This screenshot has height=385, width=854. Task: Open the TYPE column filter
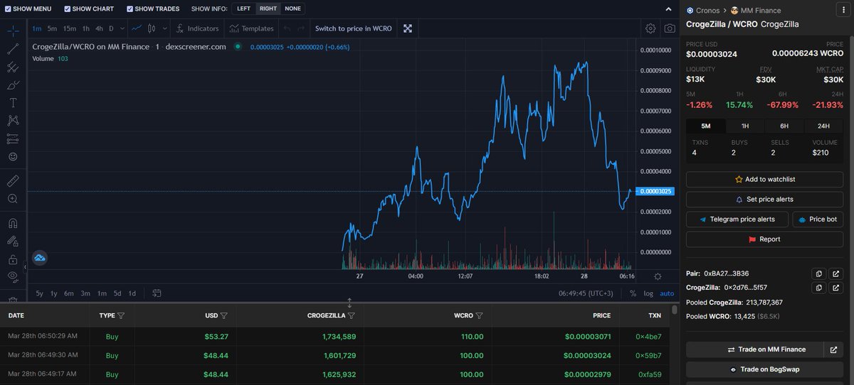(121, 315)
